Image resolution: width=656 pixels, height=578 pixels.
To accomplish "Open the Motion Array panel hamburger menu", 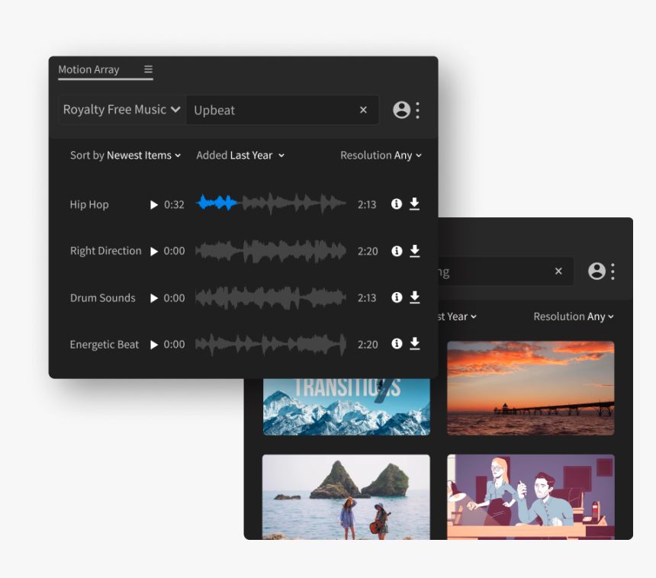I will click(148, 69).
